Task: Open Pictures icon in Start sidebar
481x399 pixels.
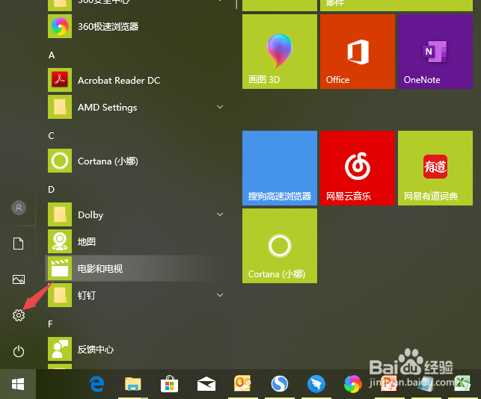Action: [19, 279]
